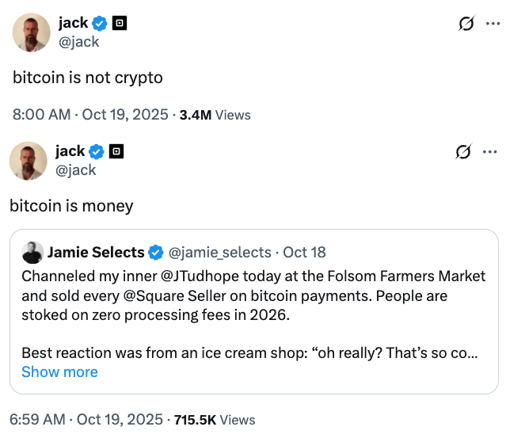
Task: Click the 6:59 AM Oct 19 timestamp
Action: (x=87, y=419)
